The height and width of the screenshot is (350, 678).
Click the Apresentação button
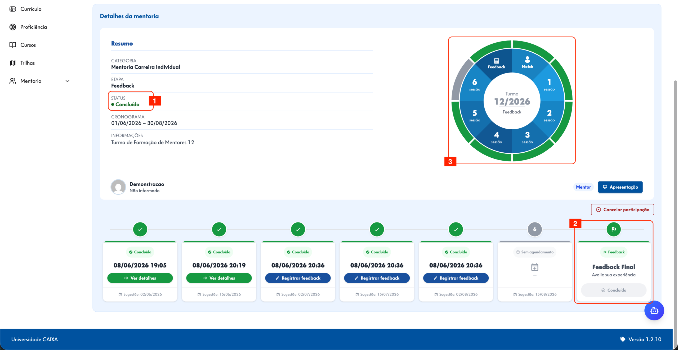[620, 187]
